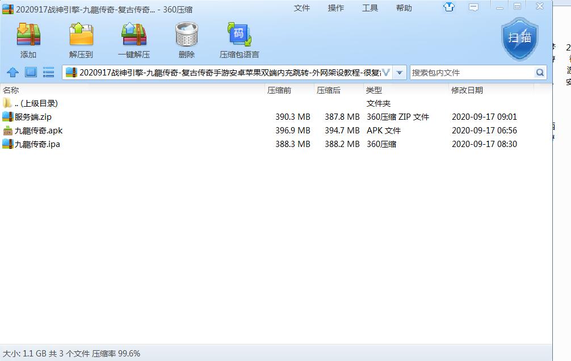Image resolution: width=571 pixels, height=361 pixels.
Task: Open the 帮助 (Help) menu
Action: coord(404,8)
